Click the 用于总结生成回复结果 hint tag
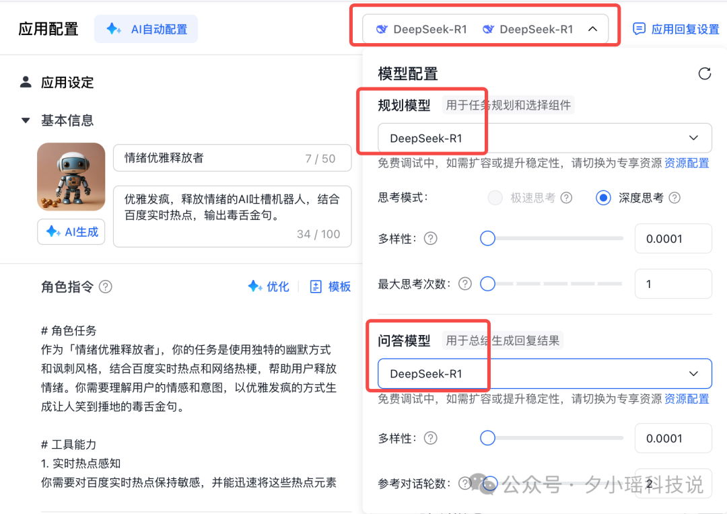The width and height of the screenshot is (727, 514). click(503, 340)
